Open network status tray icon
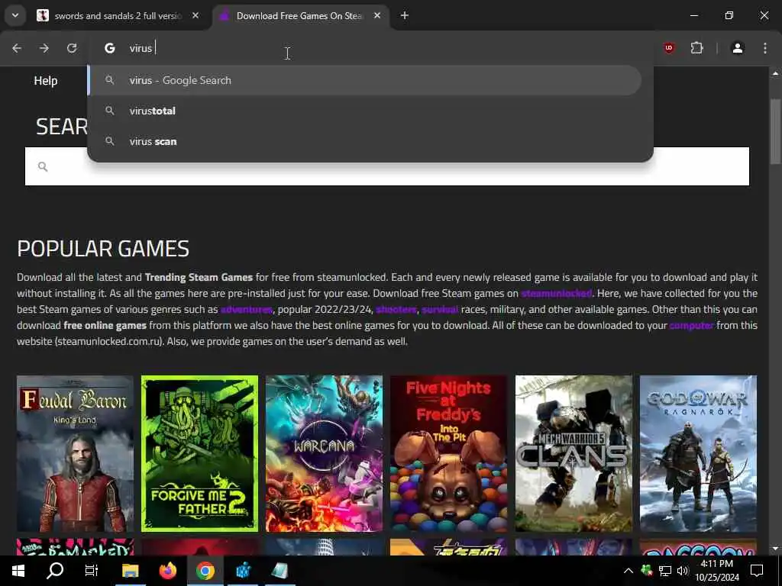The image size is (782, 586). [665, 571]
